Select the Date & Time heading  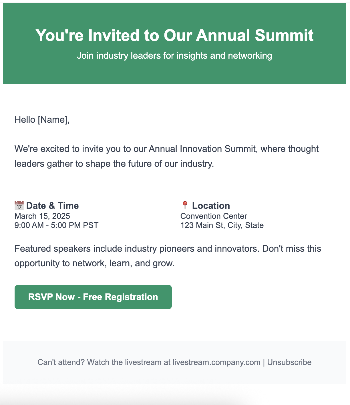click(x=52, y=205)
